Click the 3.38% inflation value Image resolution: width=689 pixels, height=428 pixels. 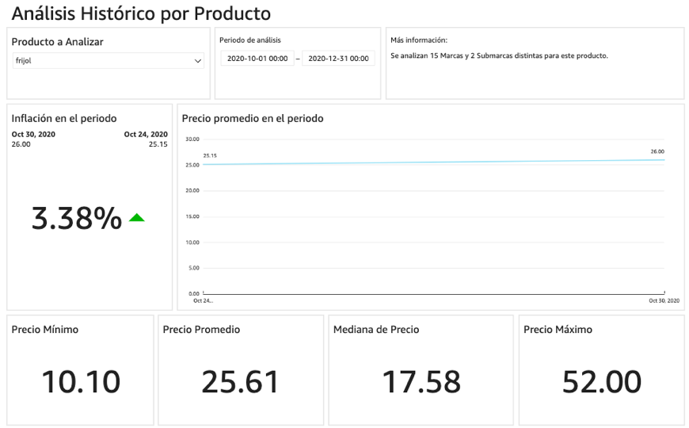point(77,218)
